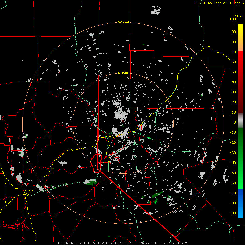The height and width of the screenshot is (245, 245).
Task: Select the -60 knot legend value
Action: 233,183
